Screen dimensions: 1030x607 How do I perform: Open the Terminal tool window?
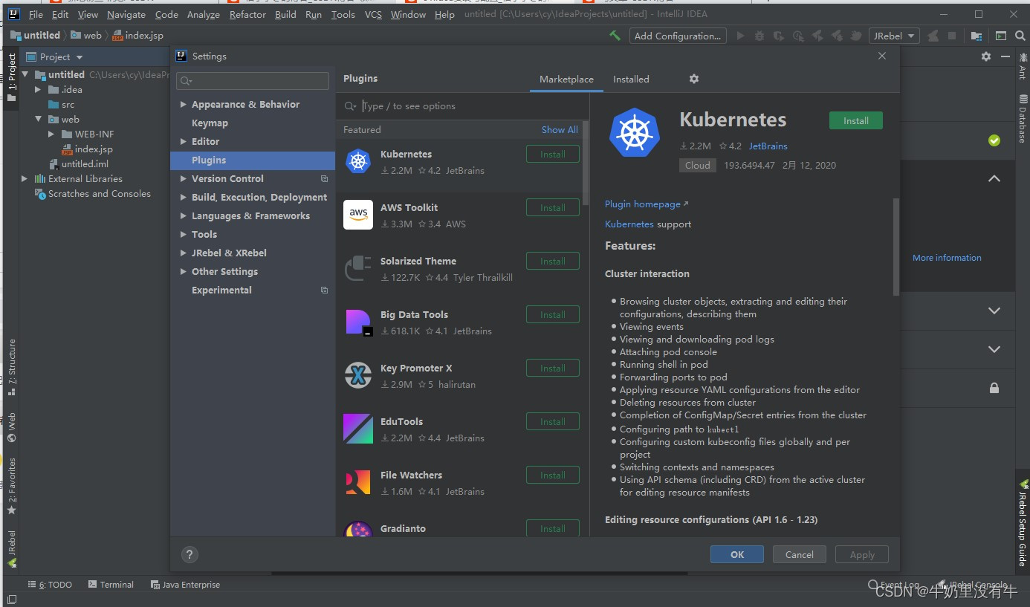click(111, 585)
